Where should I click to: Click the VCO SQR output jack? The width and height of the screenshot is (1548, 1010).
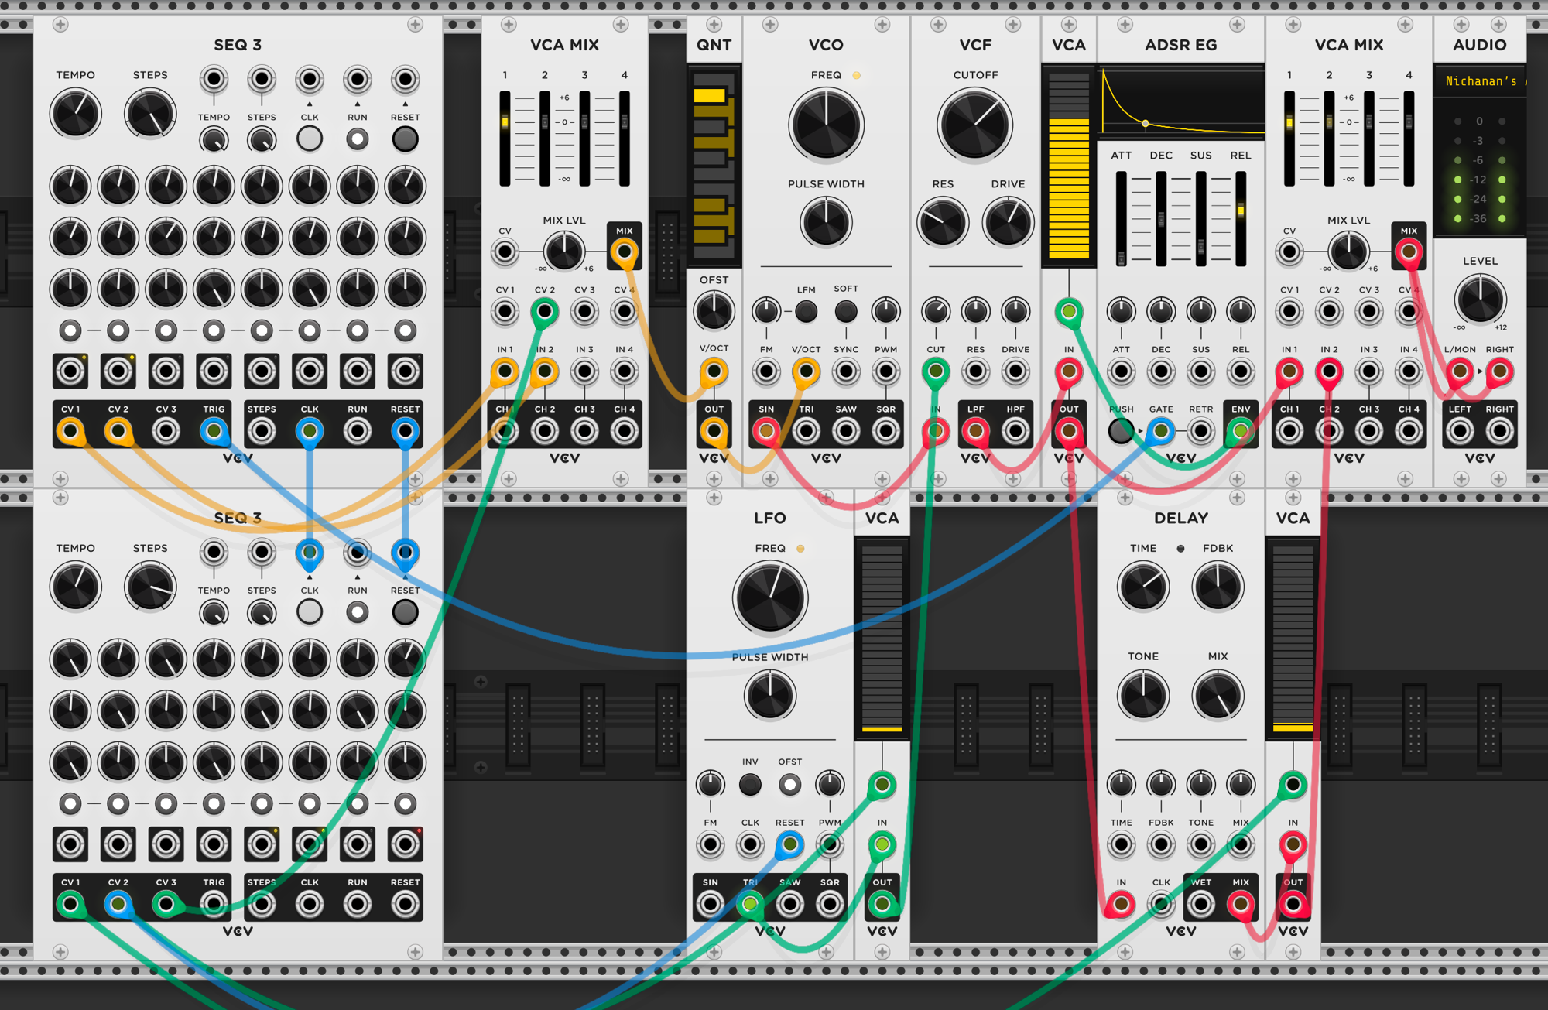click(885, 431)
